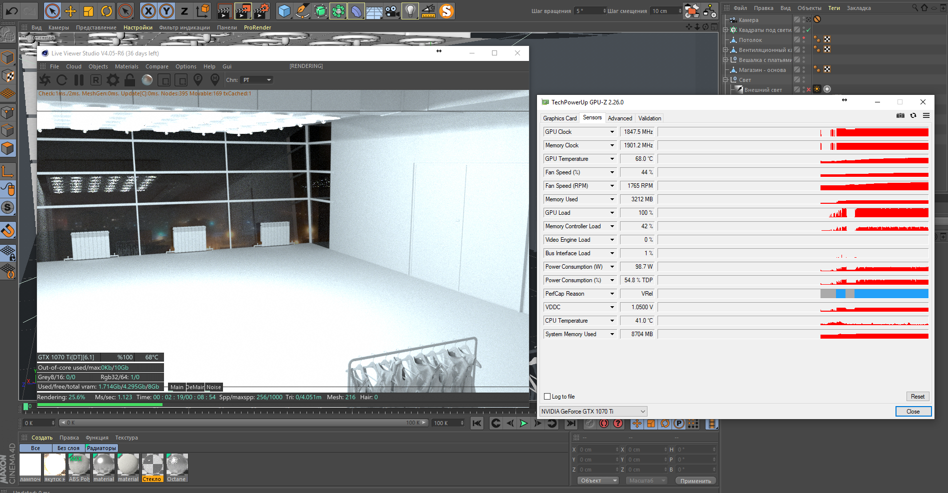The width and height of the screenshot is (948, 493).
Task: Switch to the Graphics Card tab in GPU-Z
Action: [560, 118]
